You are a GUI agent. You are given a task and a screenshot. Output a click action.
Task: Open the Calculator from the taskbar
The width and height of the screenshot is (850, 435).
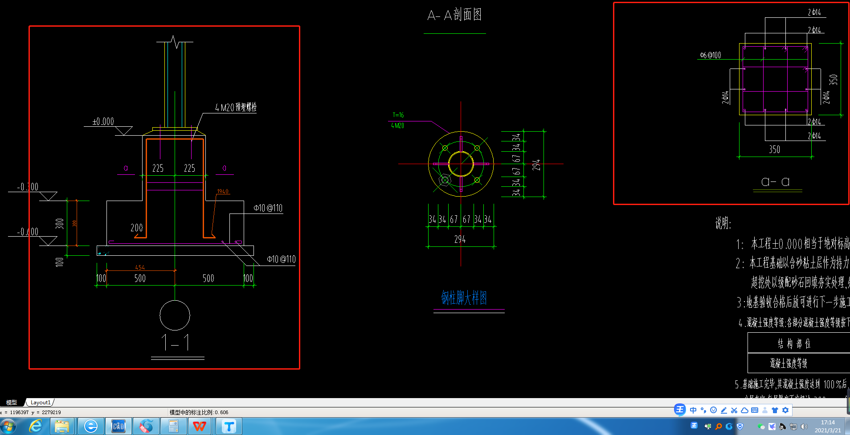click(173, 426)
